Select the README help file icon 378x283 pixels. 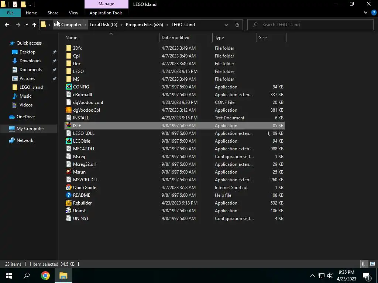(x=69, y=195)
